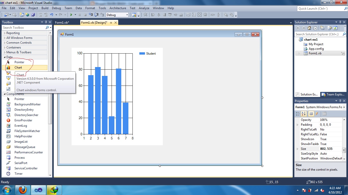Select My Project in Solution Explorer

tap(316, 44)
